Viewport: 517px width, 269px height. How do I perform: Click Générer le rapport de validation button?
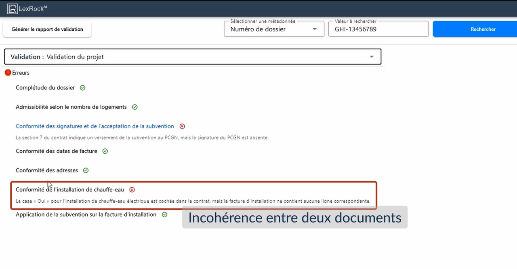click(x=47, y=29)
